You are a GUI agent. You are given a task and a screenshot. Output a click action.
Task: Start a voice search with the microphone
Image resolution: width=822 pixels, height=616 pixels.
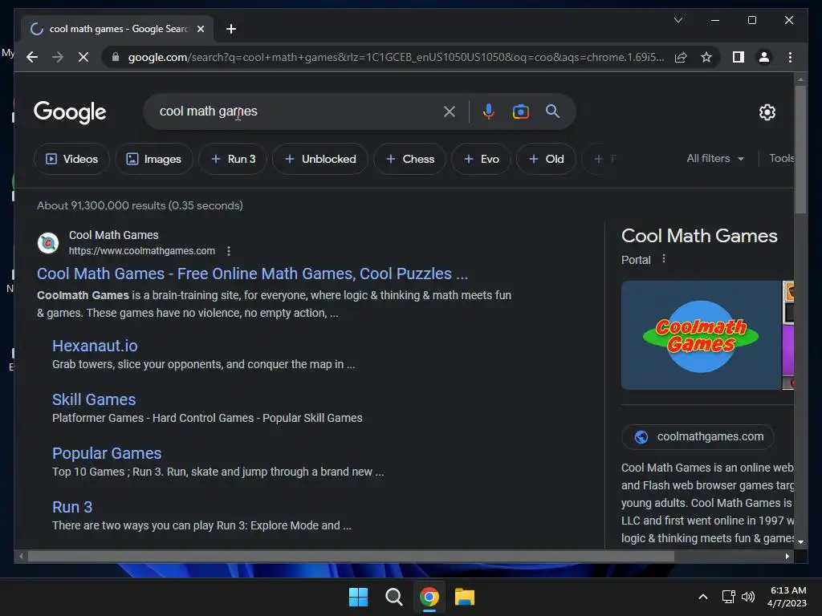489,111
